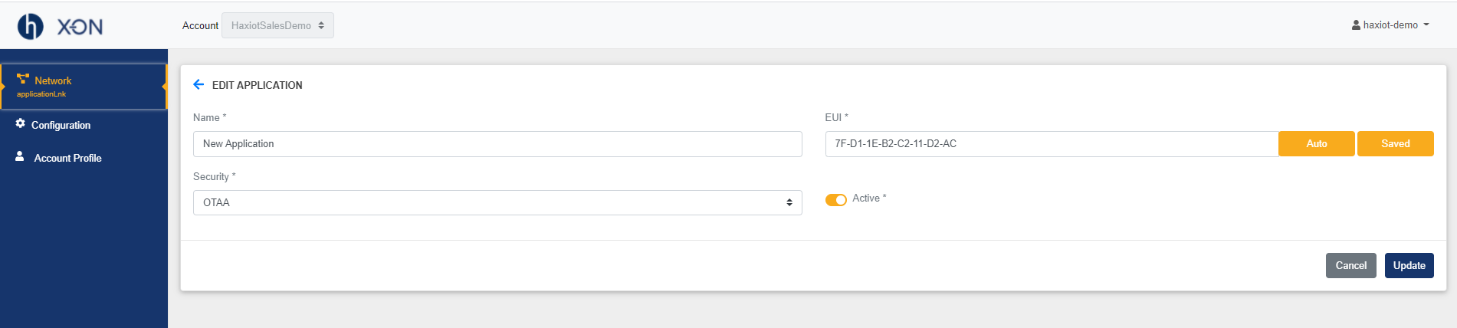Viewport: 1457px width, 328px height.
Task: Click into the EUI text field
Action: (x=1052, y=144)
